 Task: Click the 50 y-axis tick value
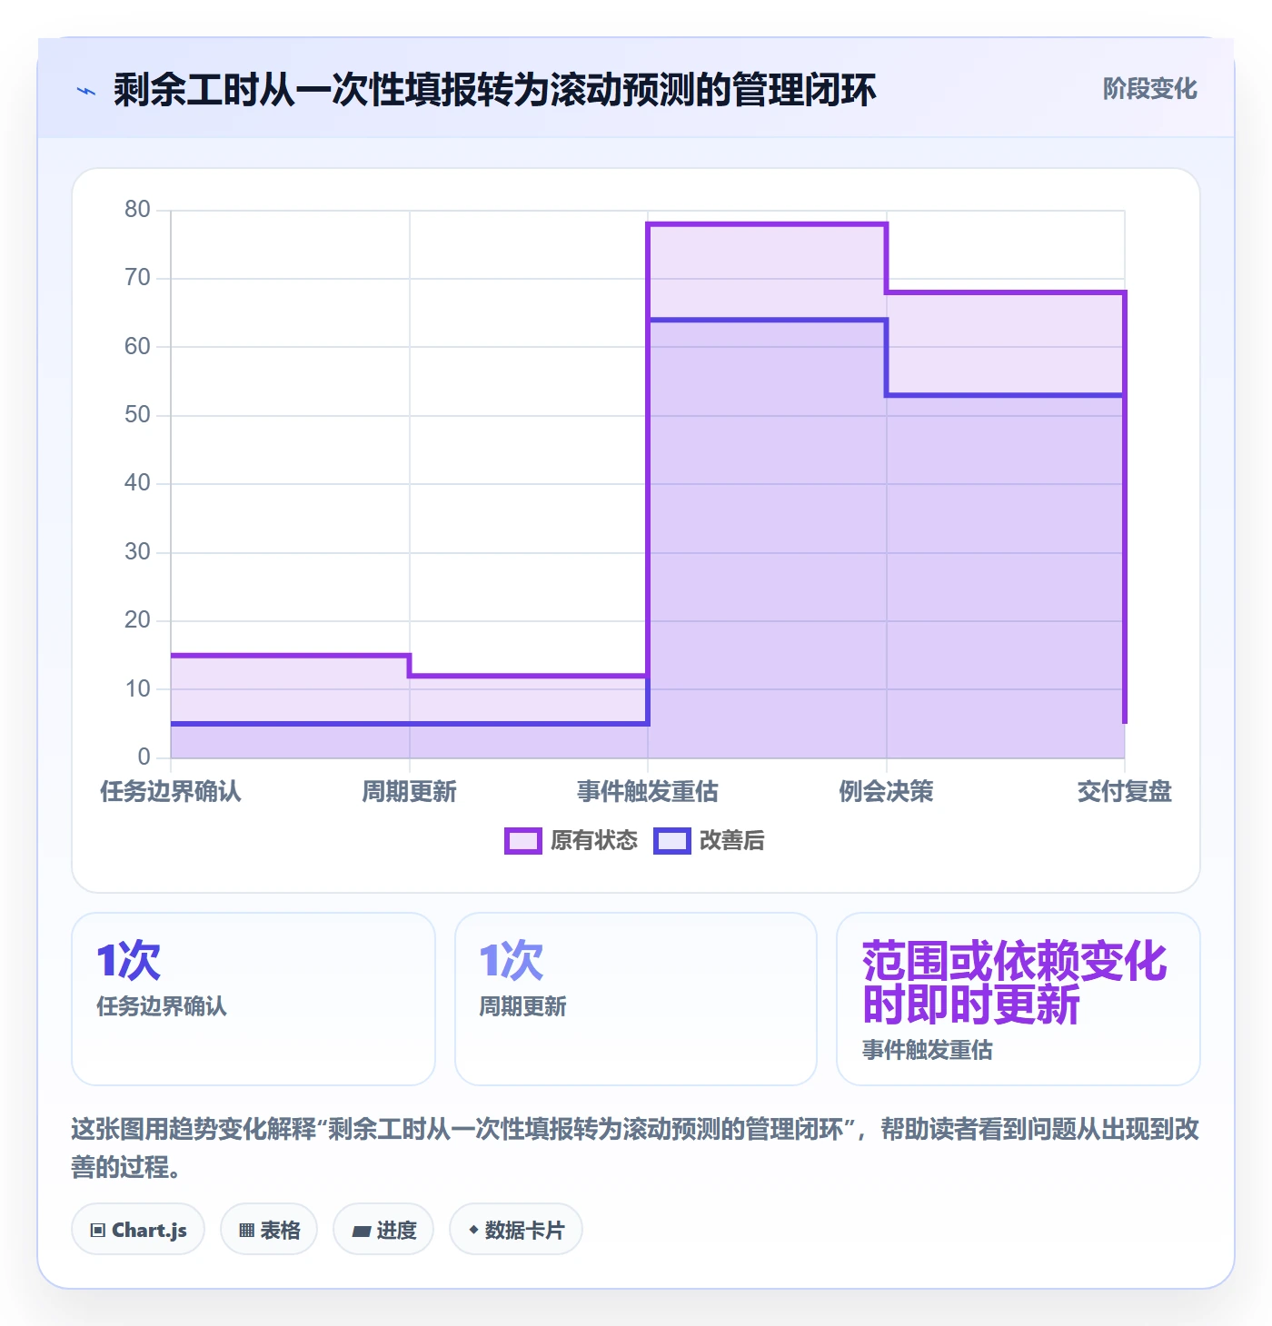point(137,415)
